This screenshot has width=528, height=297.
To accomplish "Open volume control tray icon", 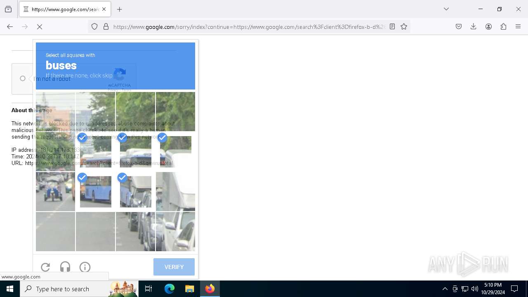I will click(x=475, y=289).
